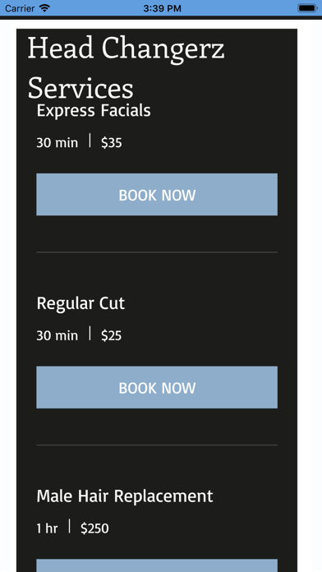
Task: Tap the Wi-Fi icon in status bar
Action: [x=44, y=7]
